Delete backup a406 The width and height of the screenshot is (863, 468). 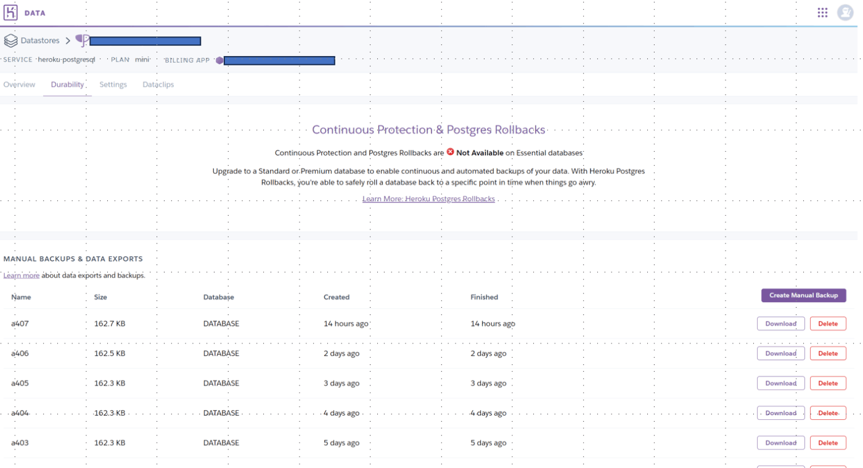pyautogui.click(x=827, y=353)
